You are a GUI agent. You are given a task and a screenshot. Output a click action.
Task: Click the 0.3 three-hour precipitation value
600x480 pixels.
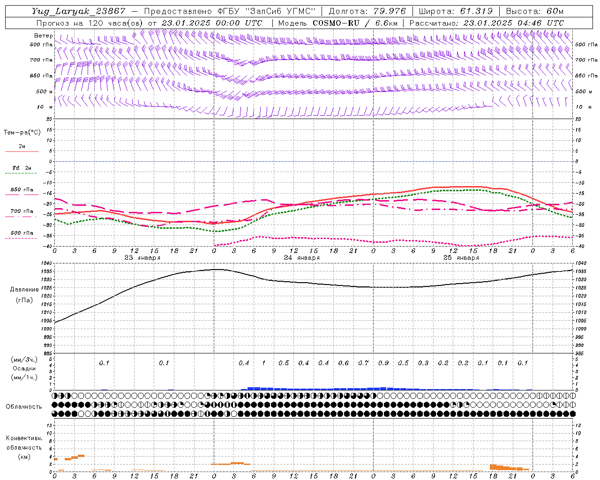[x=423, y=363]
